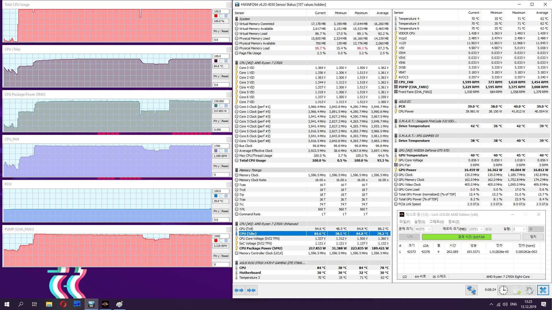The image size is (552, 310).
Task: Click the red color swatch on Total CPU Usage graph
Action: click(x=216, y=16)
